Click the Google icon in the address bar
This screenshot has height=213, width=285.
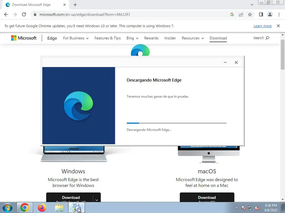pyautogui.click(x=232, y=14)
